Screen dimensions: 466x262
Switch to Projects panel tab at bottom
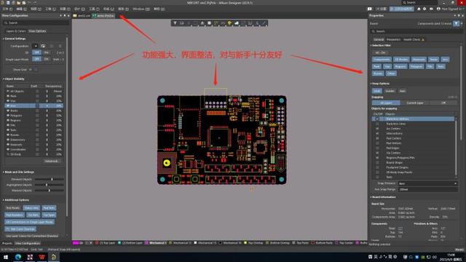coord(7,243)
